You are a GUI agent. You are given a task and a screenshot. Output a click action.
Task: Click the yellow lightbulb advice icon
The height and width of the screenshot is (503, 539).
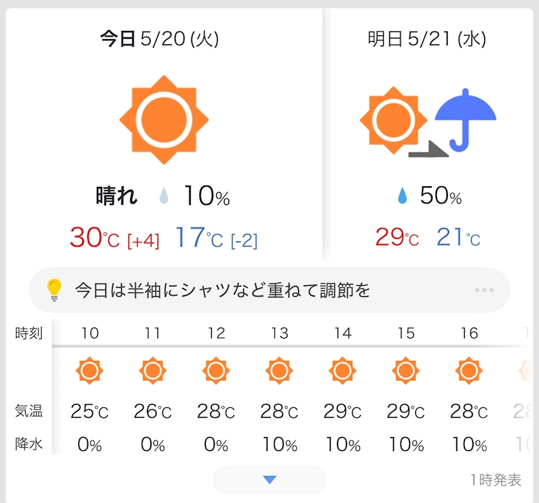pos(55,290)
